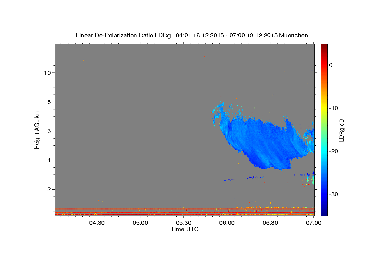Click the dark red top of colorbar
389x259 pixels.
[x=324, y=47]
